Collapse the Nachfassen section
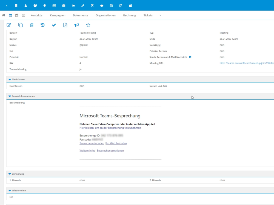The image size is (274, 205). pos(10,80)
